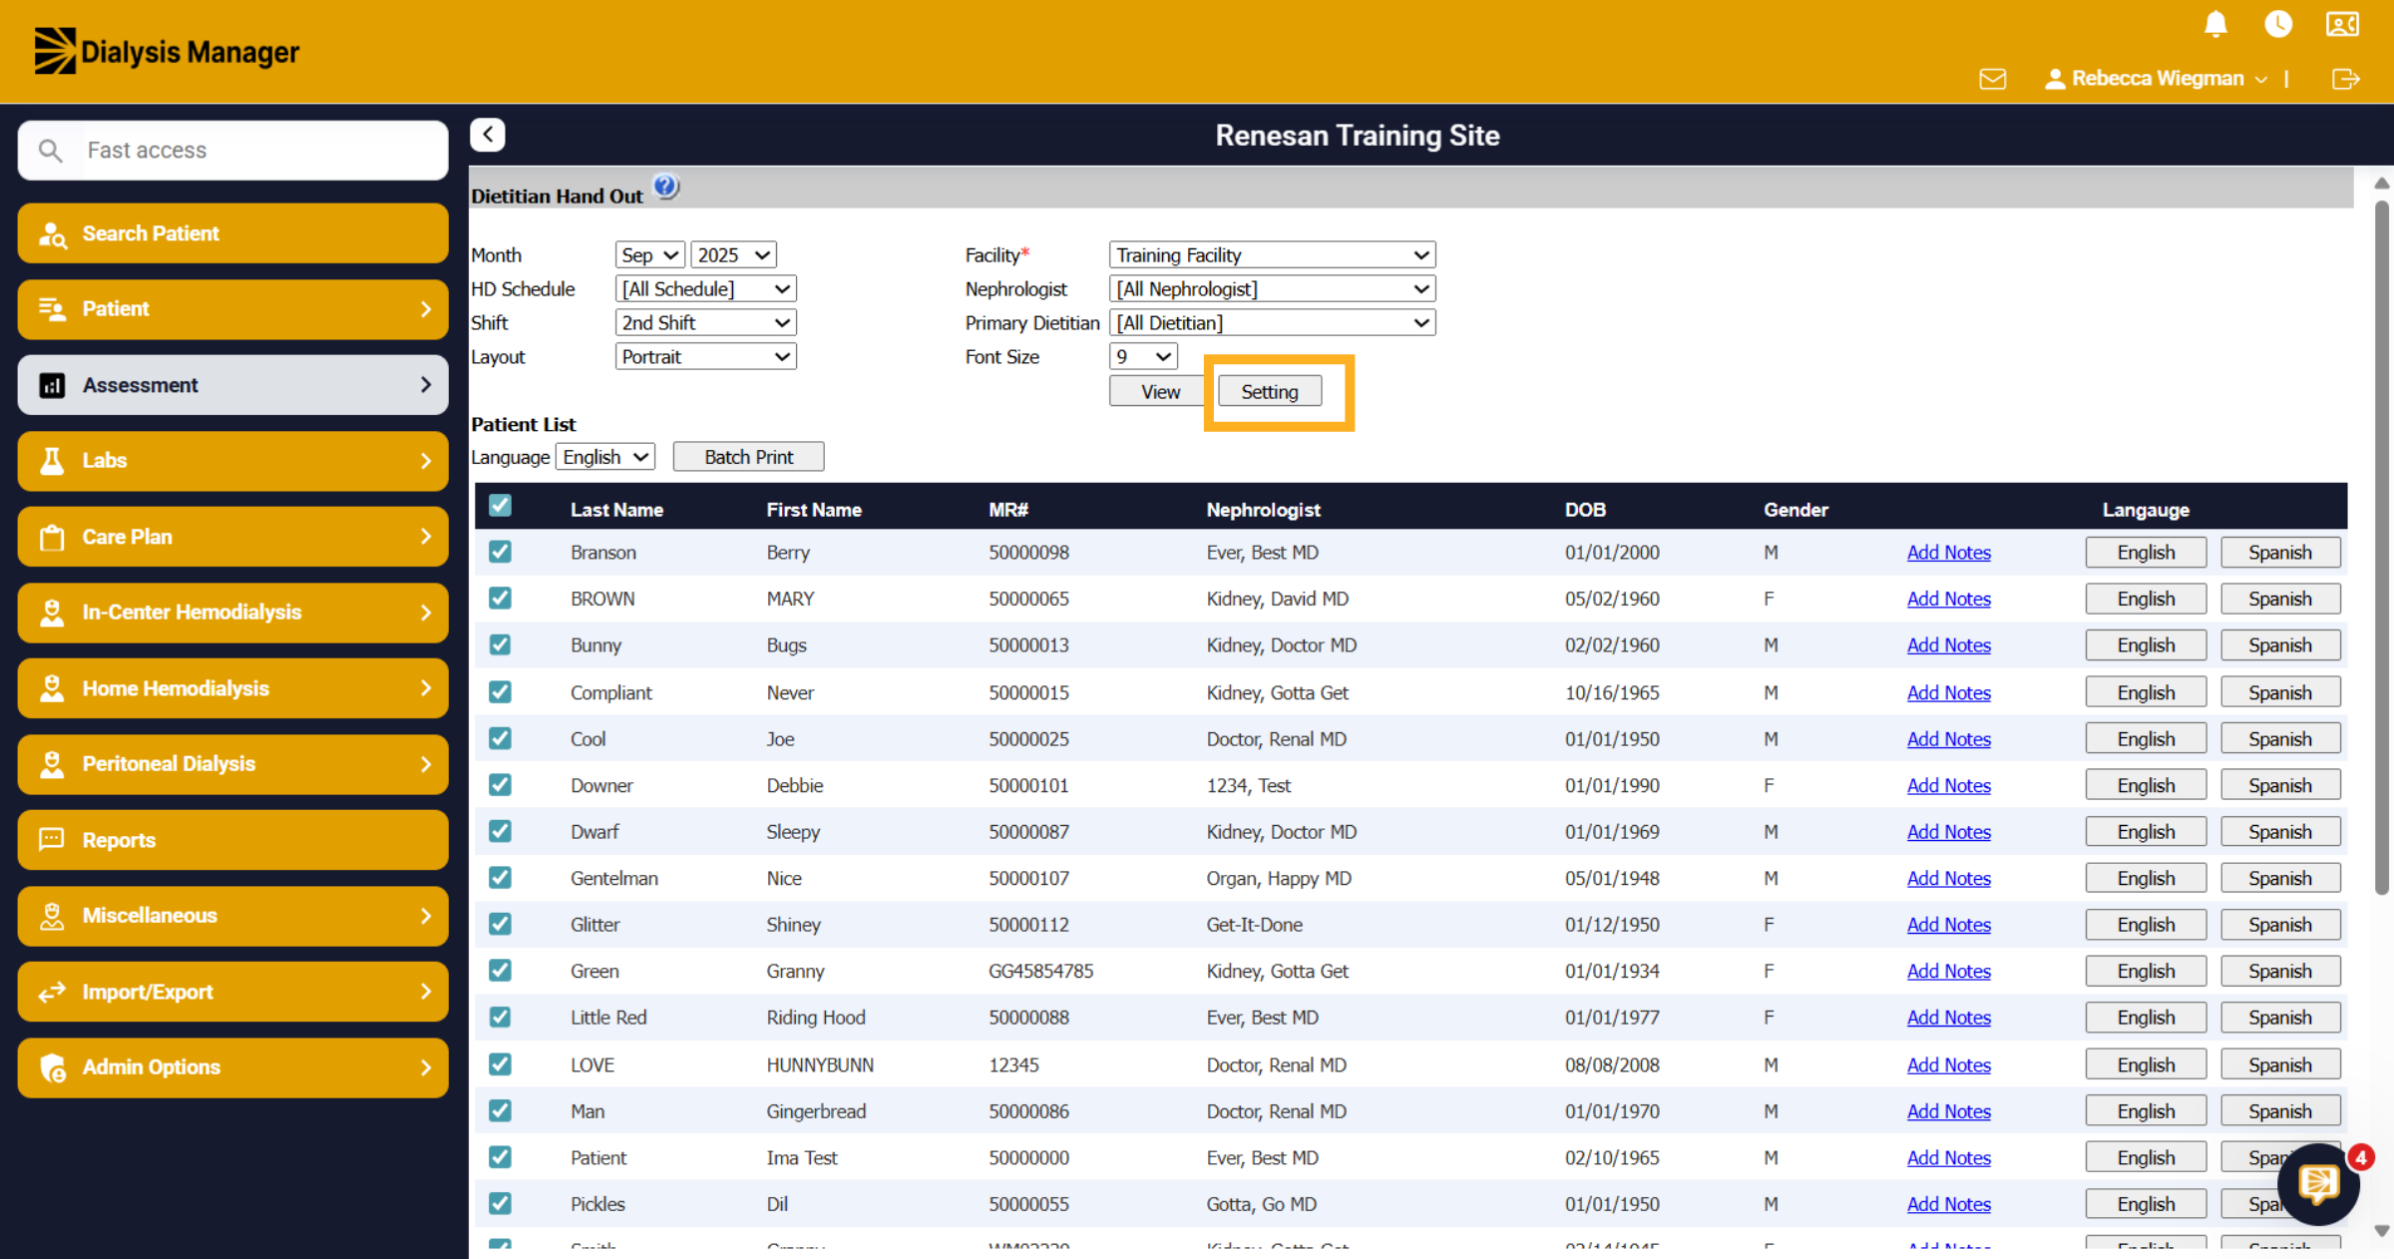This screenshot has width=2394, height=1259.
Task: Click the Admin Options shield icon
Action: click(52, 1067)
